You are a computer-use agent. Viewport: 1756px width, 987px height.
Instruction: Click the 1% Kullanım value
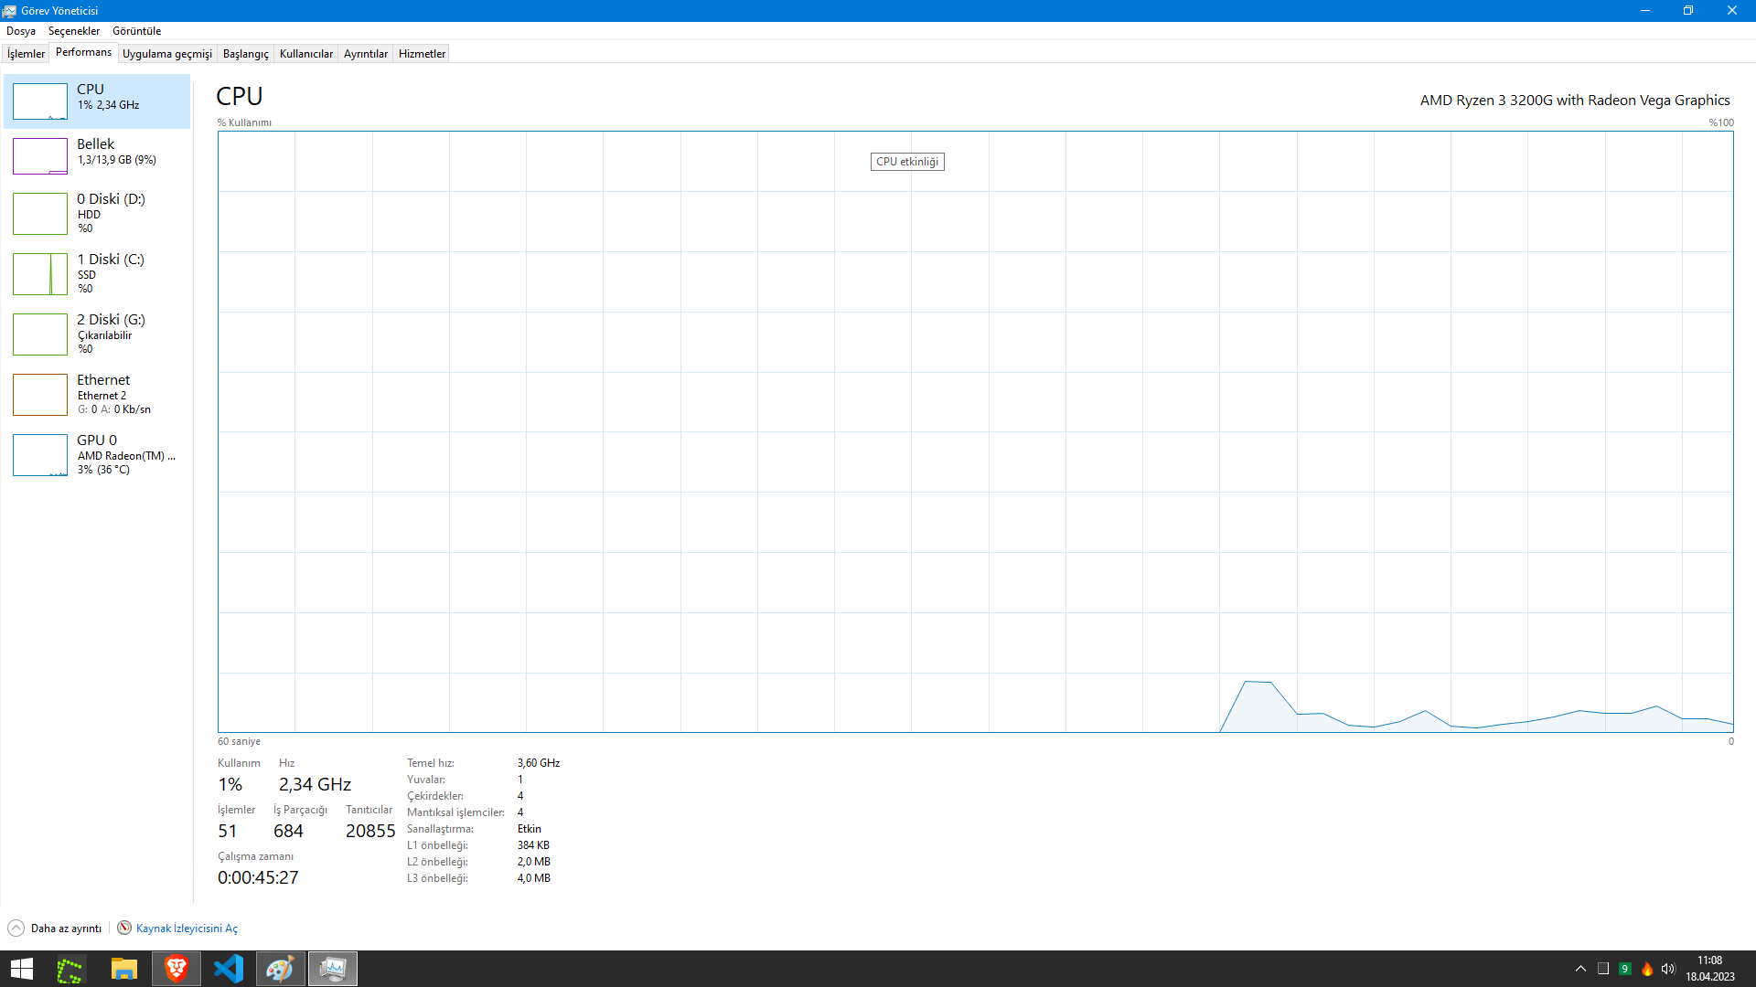(230, 784)
